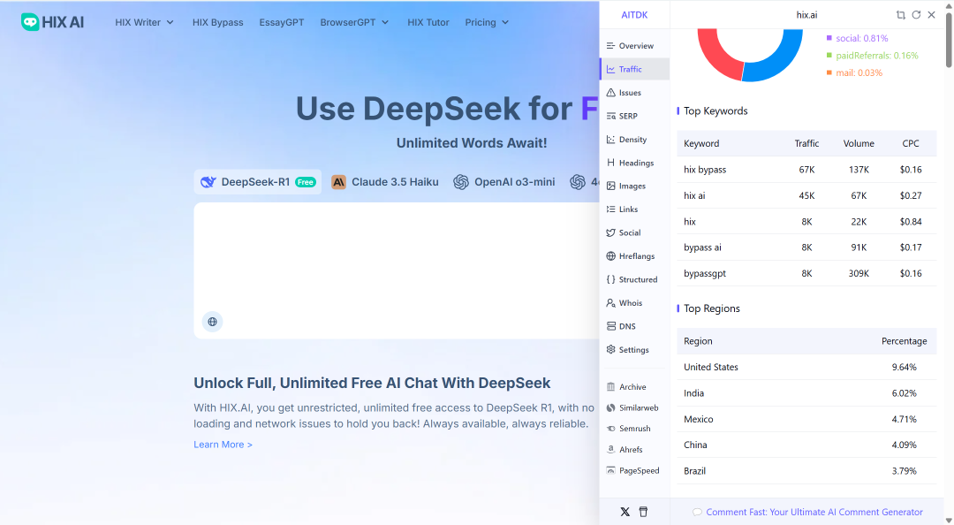Open the Hreflangs section
The image size is (954, 525).
point(634,255)
